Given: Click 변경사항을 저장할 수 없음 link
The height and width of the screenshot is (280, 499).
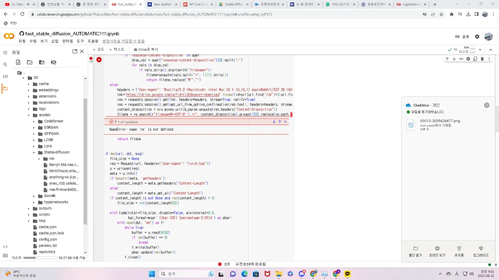Looking at the screenshot, I should click(x=123, y=41).
